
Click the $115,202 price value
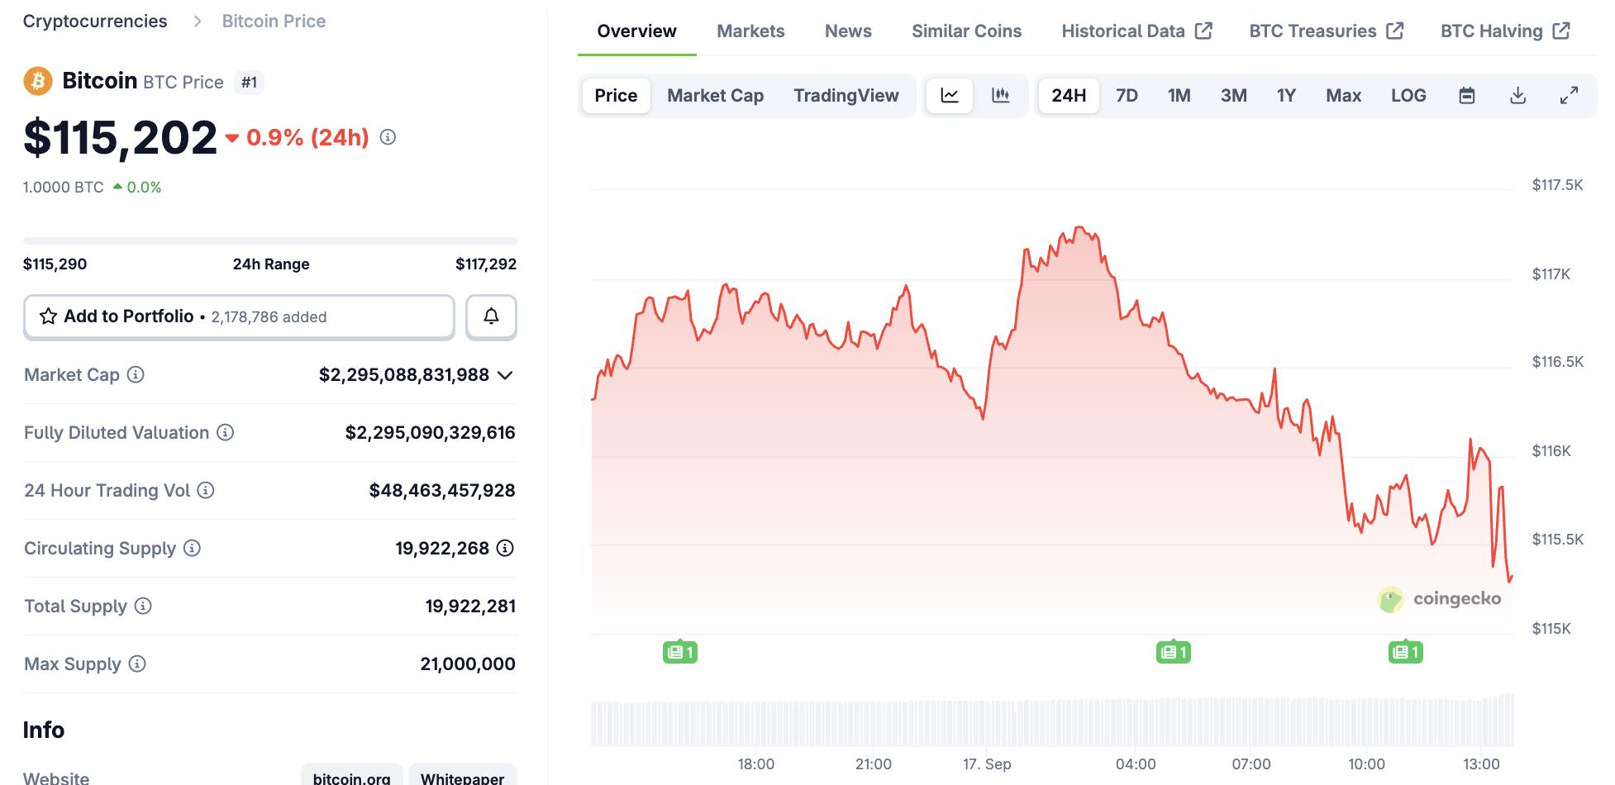(120, 137)
